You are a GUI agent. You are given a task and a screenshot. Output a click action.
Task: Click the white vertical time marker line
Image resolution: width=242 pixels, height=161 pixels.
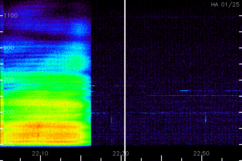125,80
